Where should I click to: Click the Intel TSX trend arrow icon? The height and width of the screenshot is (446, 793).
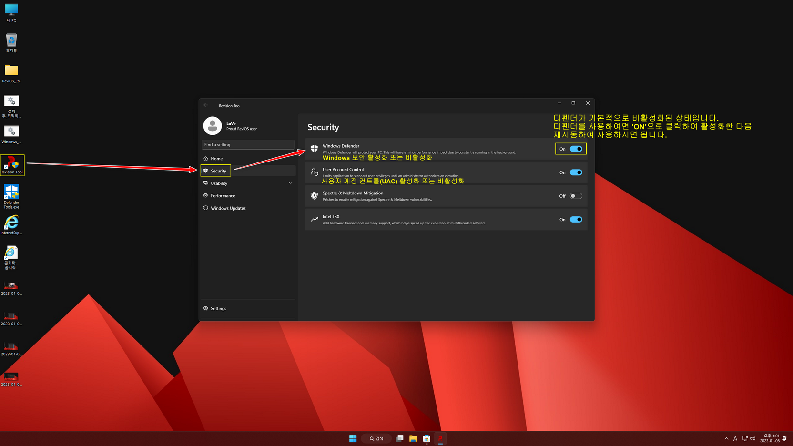pos(314,219)
